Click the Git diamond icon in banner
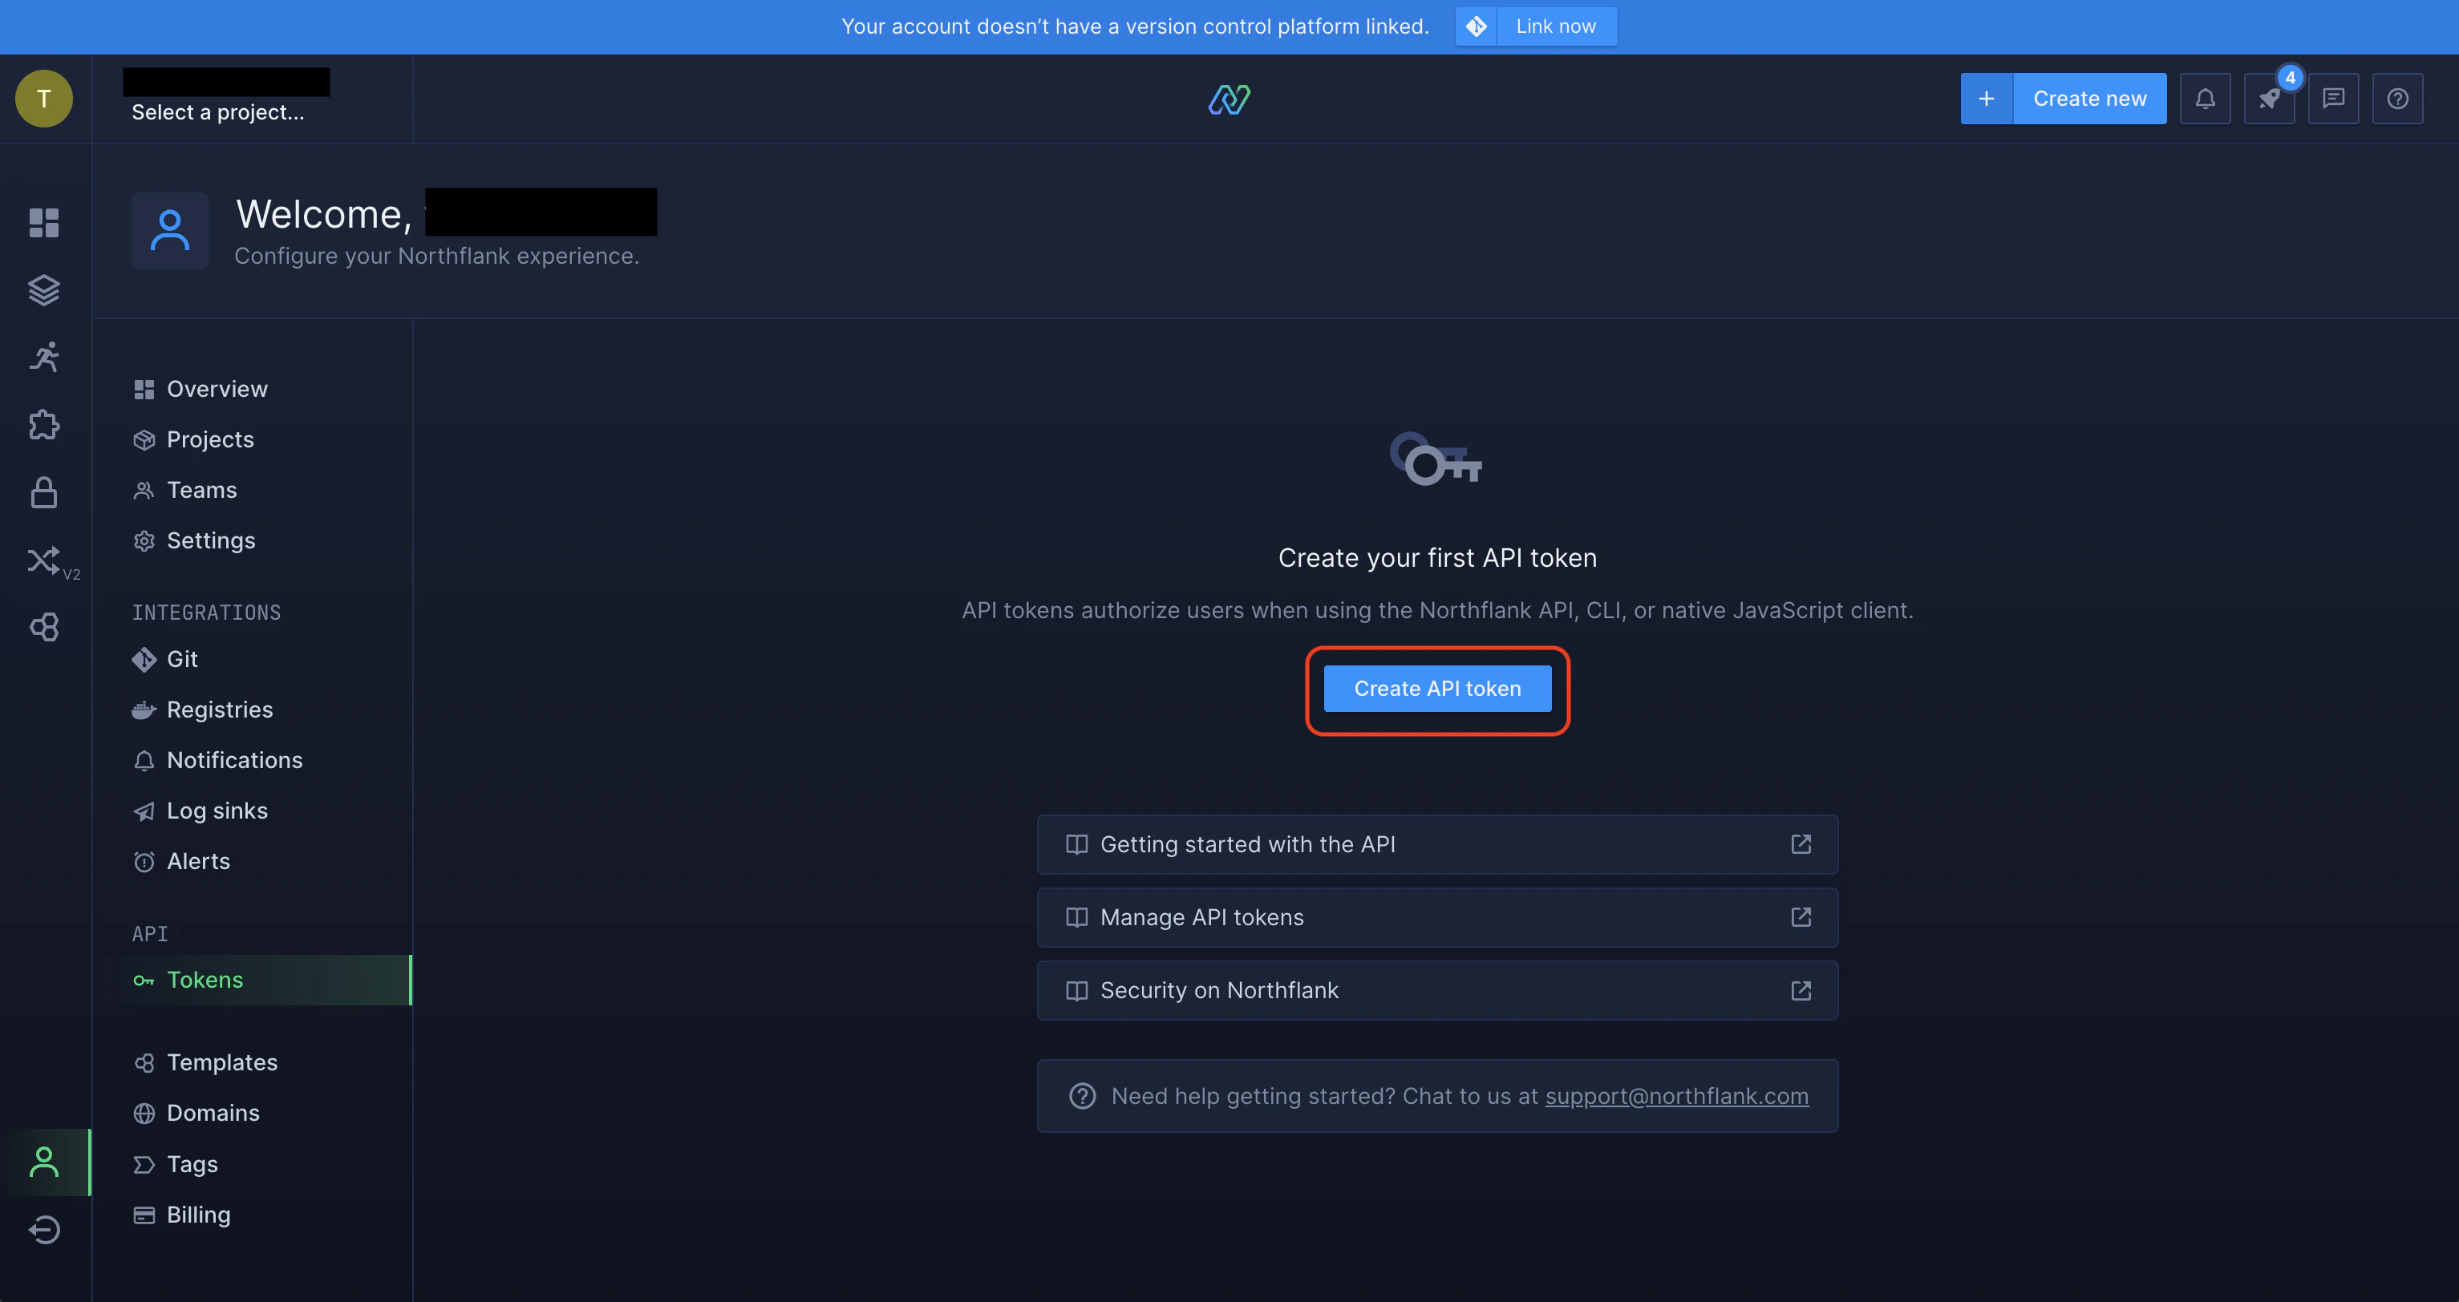2459x1302 pixels. (x=1476, y=26)
